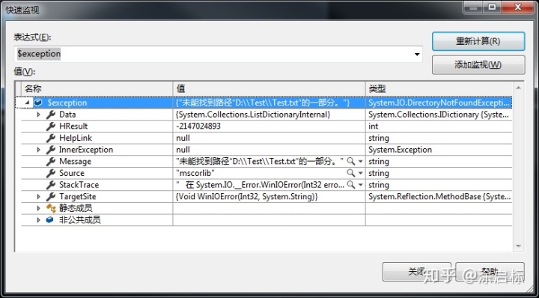Click the wrench icon next to TargetSite

point(51,196)
